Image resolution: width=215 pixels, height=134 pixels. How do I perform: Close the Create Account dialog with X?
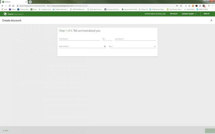pos(211,20)
